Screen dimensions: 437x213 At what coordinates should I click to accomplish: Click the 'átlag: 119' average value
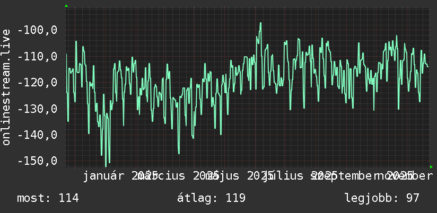pos(211,198)
